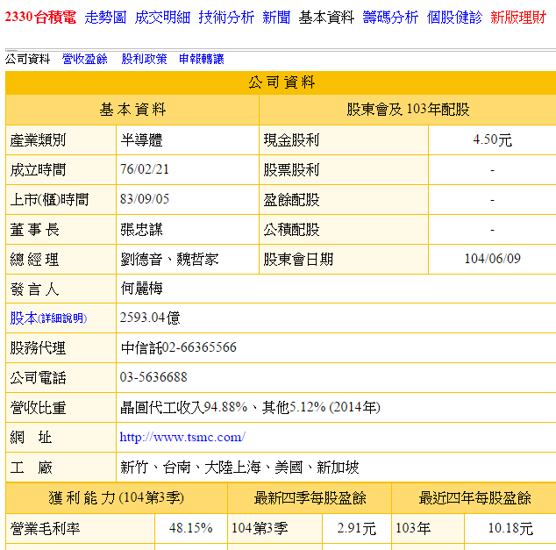Click the 基本資料 section header
This screenshot has height=550, width=556.
click(132, 110)
